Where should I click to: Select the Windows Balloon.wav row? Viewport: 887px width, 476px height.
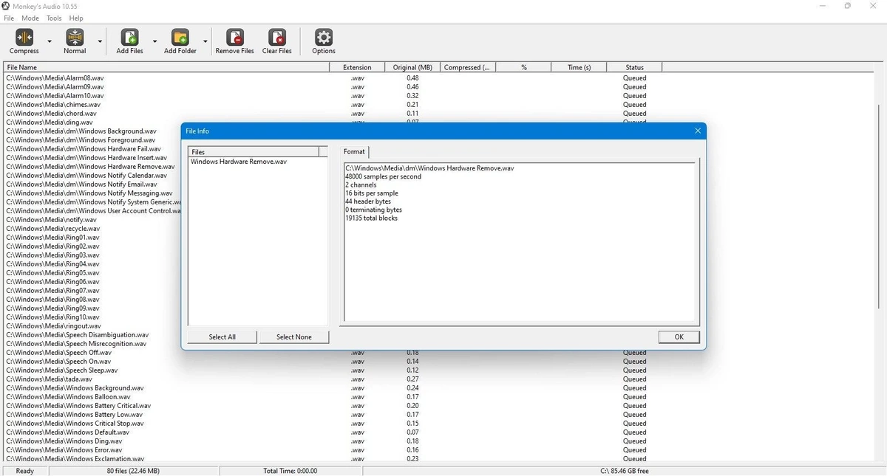(x=68, y=396)
